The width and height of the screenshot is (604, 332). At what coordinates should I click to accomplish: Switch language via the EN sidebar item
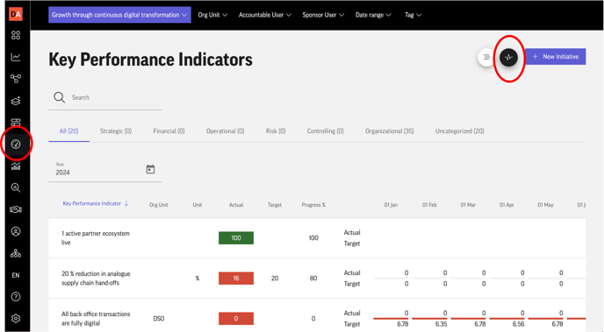click(16, 275)
